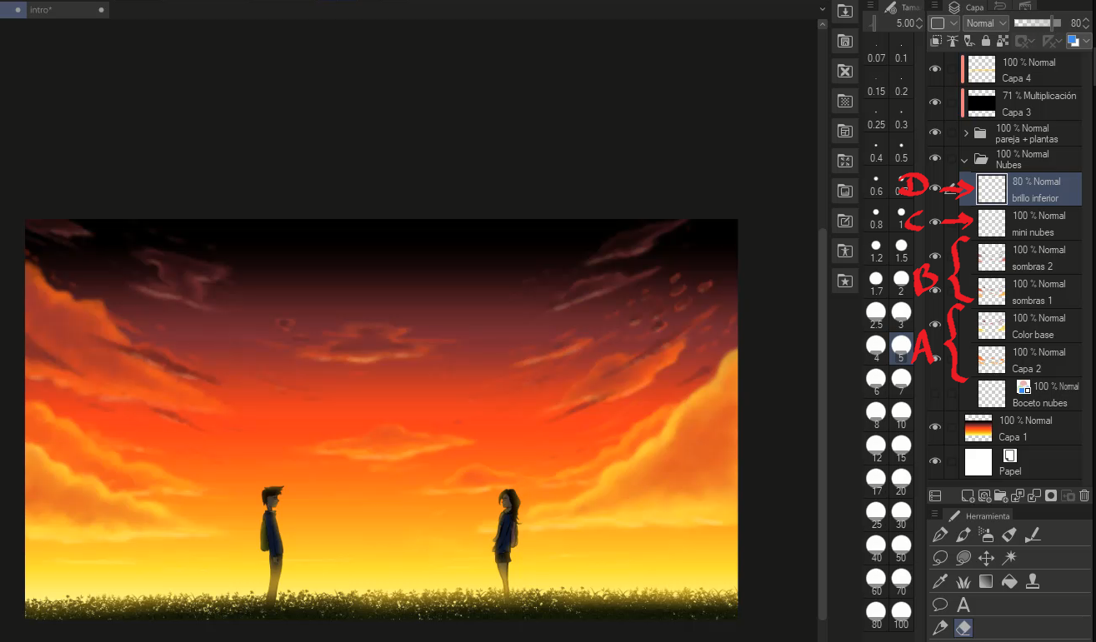Click the Capa 3 layer thumbnail

tap(982, 102)
